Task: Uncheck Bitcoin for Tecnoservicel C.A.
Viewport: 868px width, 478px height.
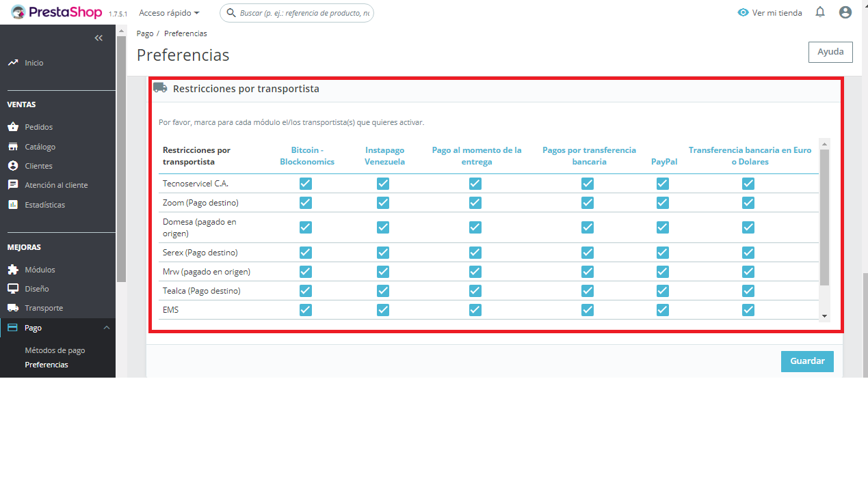Action: click(306, 184)
